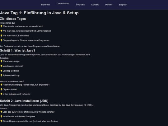Switch language via Englisch link
The image size is (168, 126).
coord(123,5)
